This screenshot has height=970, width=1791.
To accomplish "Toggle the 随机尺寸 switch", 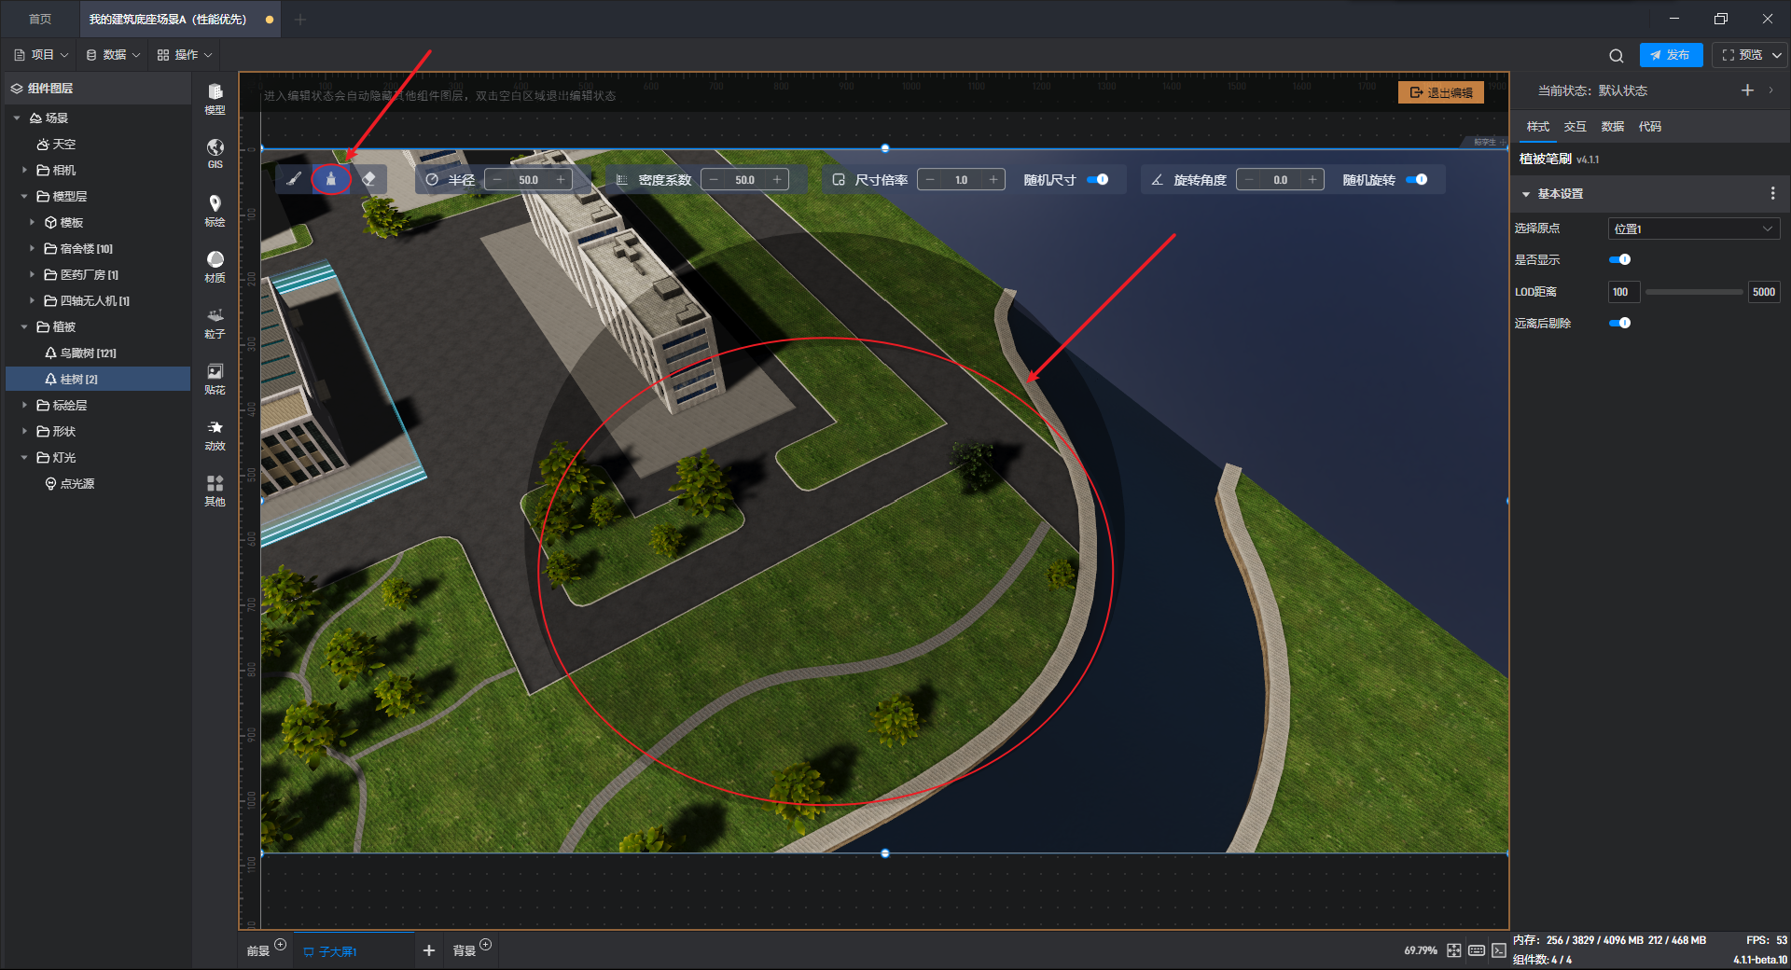I will [x=1098, y=179].
